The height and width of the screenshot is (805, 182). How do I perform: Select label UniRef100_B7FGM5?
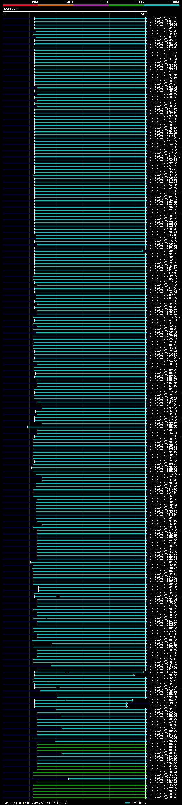point(163,75)
